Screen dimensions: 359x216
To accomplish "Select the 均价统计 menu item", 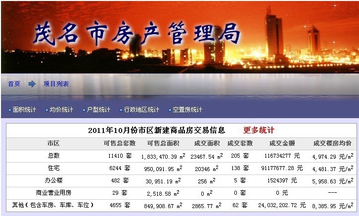I will coord(61,110).
